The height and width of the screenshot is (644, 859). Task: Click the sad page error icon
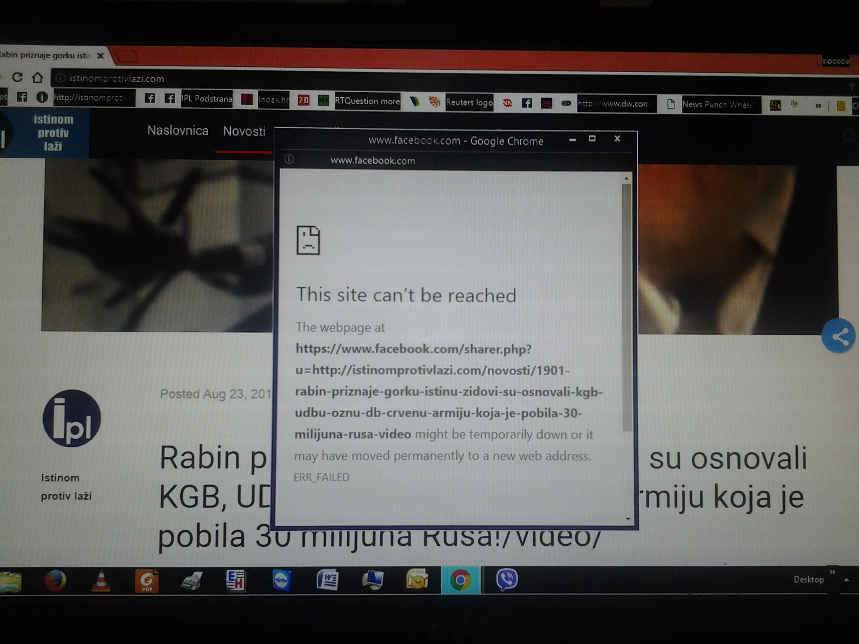(x=308, y=240)
